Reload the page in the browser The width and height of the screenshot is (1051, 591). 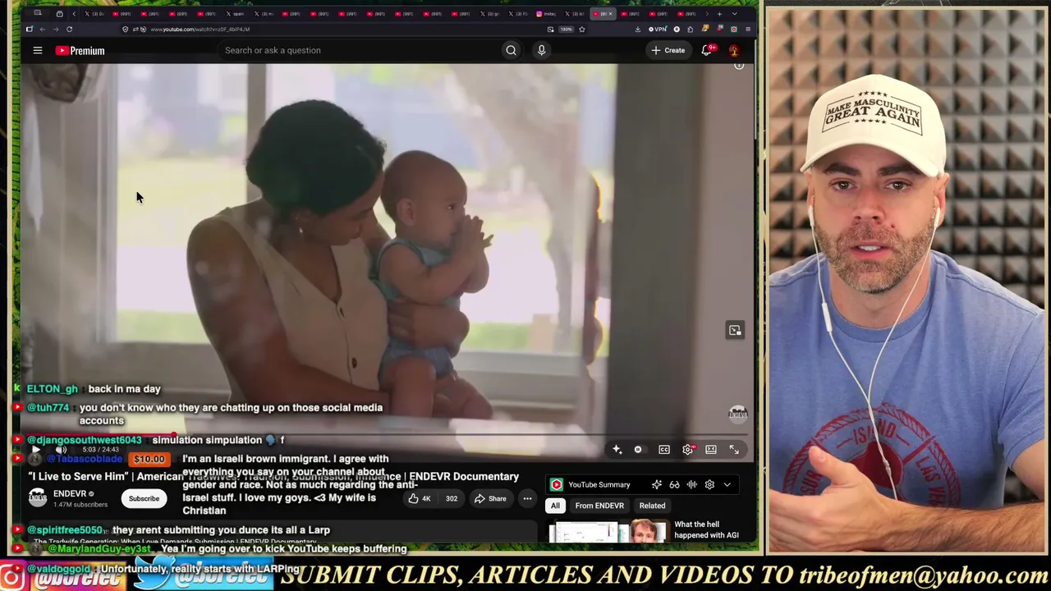coord(69,30)
